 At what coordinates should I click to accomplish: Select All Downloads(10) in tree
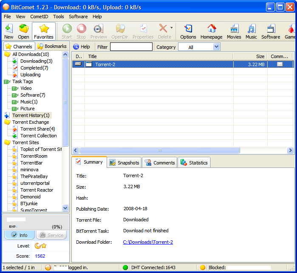pos(31,54)
